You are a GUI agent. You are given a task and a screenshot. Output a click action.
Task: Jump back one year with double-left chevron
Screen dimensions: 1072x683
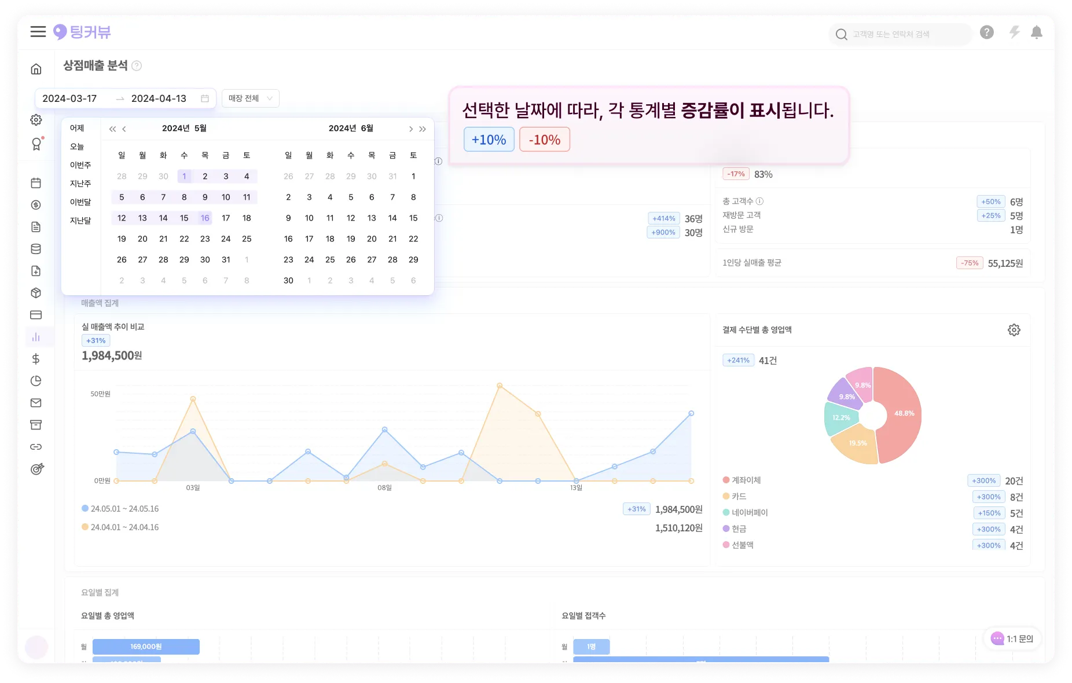click(x=112, y=129)
